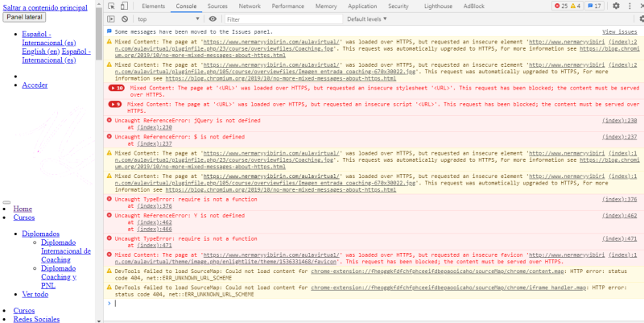Click the View issues link
This screenshot has height=323, width=644.
pyautogui.click(x=620, y=31)
